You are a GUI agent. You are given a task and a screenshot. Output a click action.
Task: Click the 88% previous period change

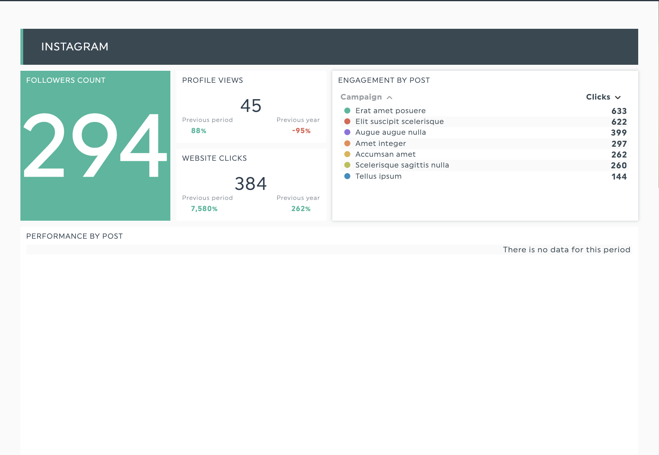[199, 131]
